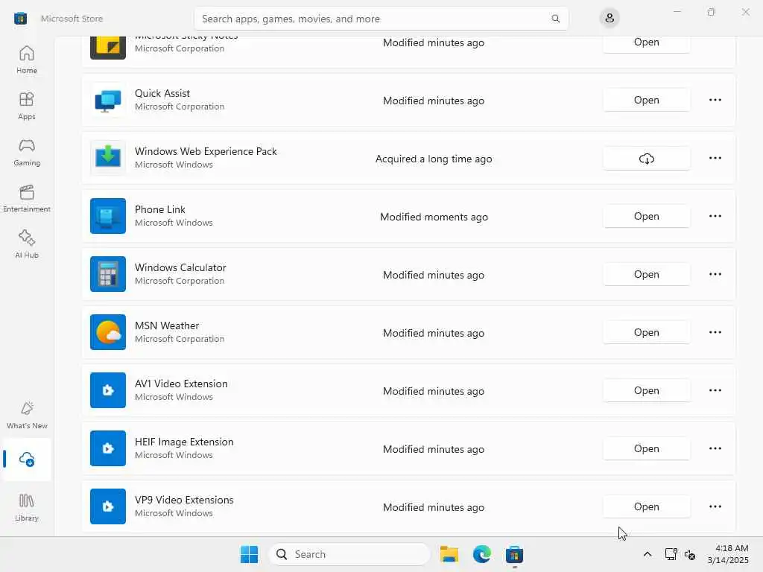This screenshot has width=763, height=572.
Task: Click the Phone Link app icon
Action: (108, 216)
